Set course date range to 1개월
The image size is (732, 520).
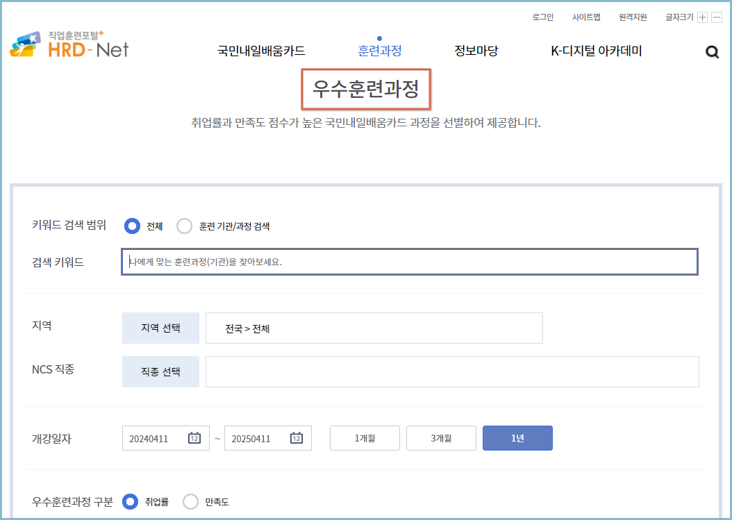[365, 437]
